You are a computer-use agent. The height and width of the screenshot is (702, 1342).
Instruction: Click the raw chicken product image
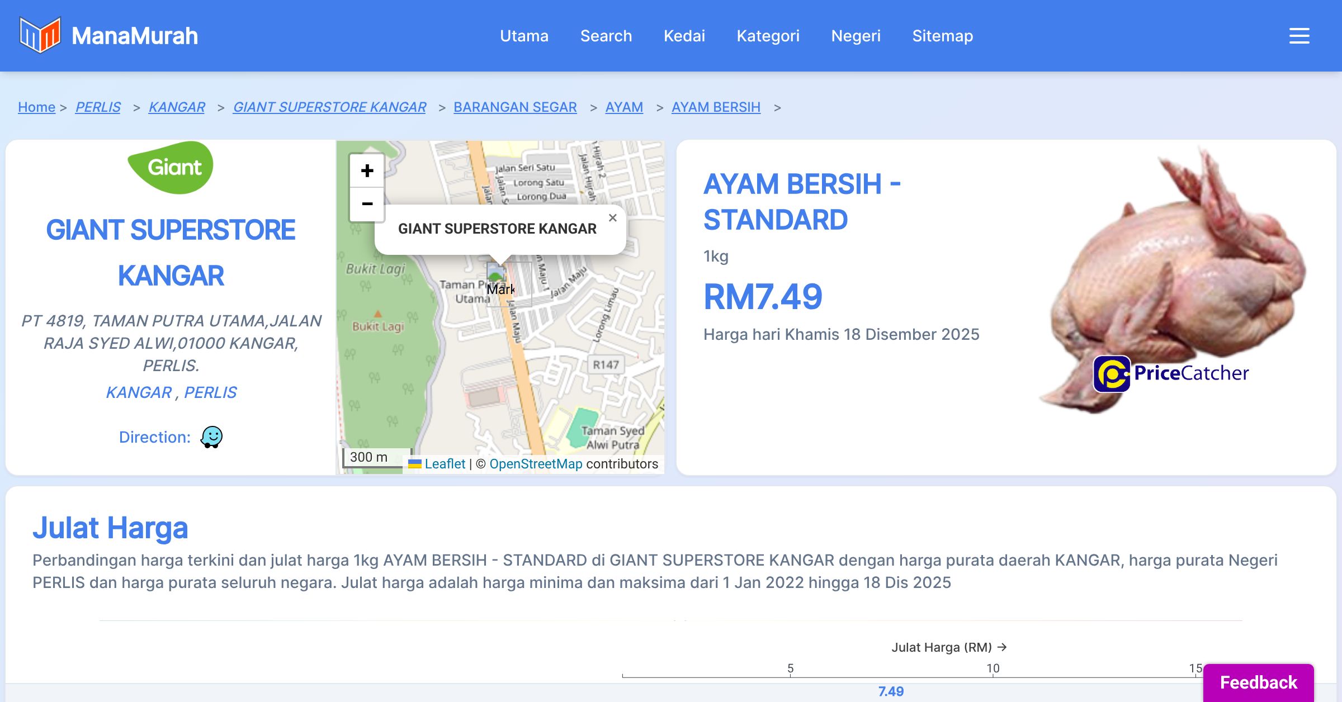1174,268
